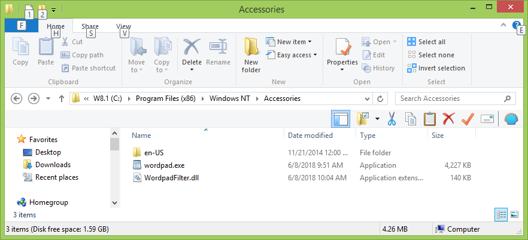This screenshot has height=240, width=528.
Task: Switch to the Home tab
Action: tap(56, 26)
